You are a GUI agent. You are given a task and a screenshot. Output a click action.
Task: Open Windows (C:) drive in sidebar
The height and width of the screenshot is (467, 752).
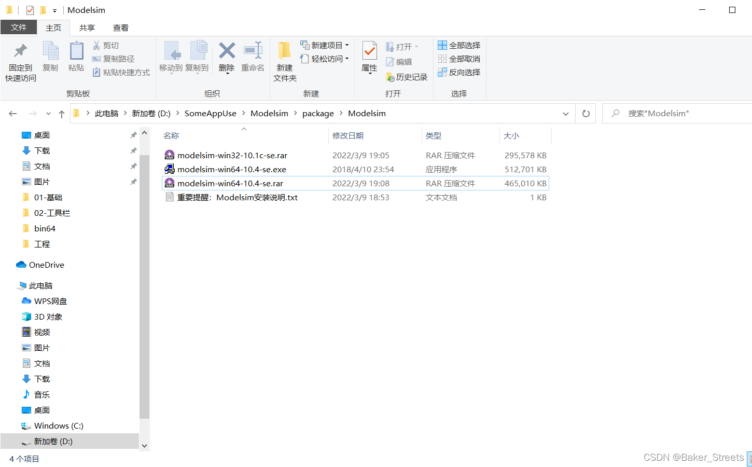point(52,425)
